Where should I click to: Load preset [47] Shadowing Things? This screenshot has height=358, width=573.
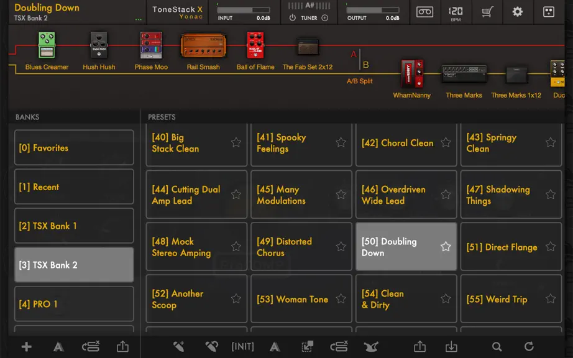pos(511,195)
